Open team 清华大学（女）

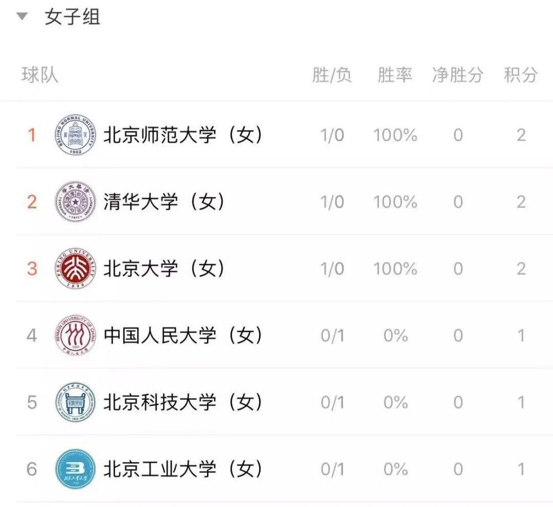pos(164,202)
